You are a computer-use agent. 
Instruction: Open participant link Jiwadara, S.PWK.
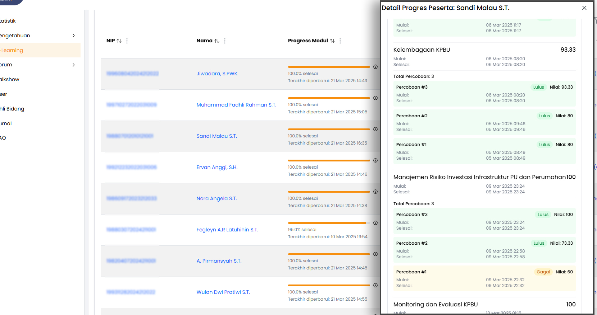click(217, 74)
